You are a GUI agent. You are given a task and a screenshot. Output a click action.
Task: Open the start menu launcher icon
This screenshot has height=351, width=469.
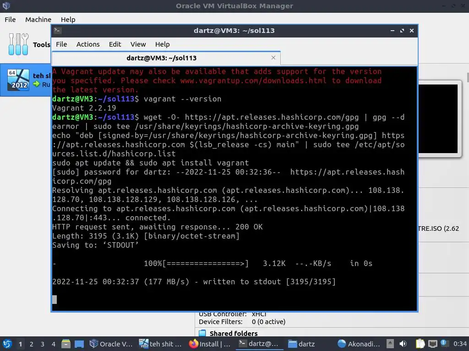click(7, 344)
